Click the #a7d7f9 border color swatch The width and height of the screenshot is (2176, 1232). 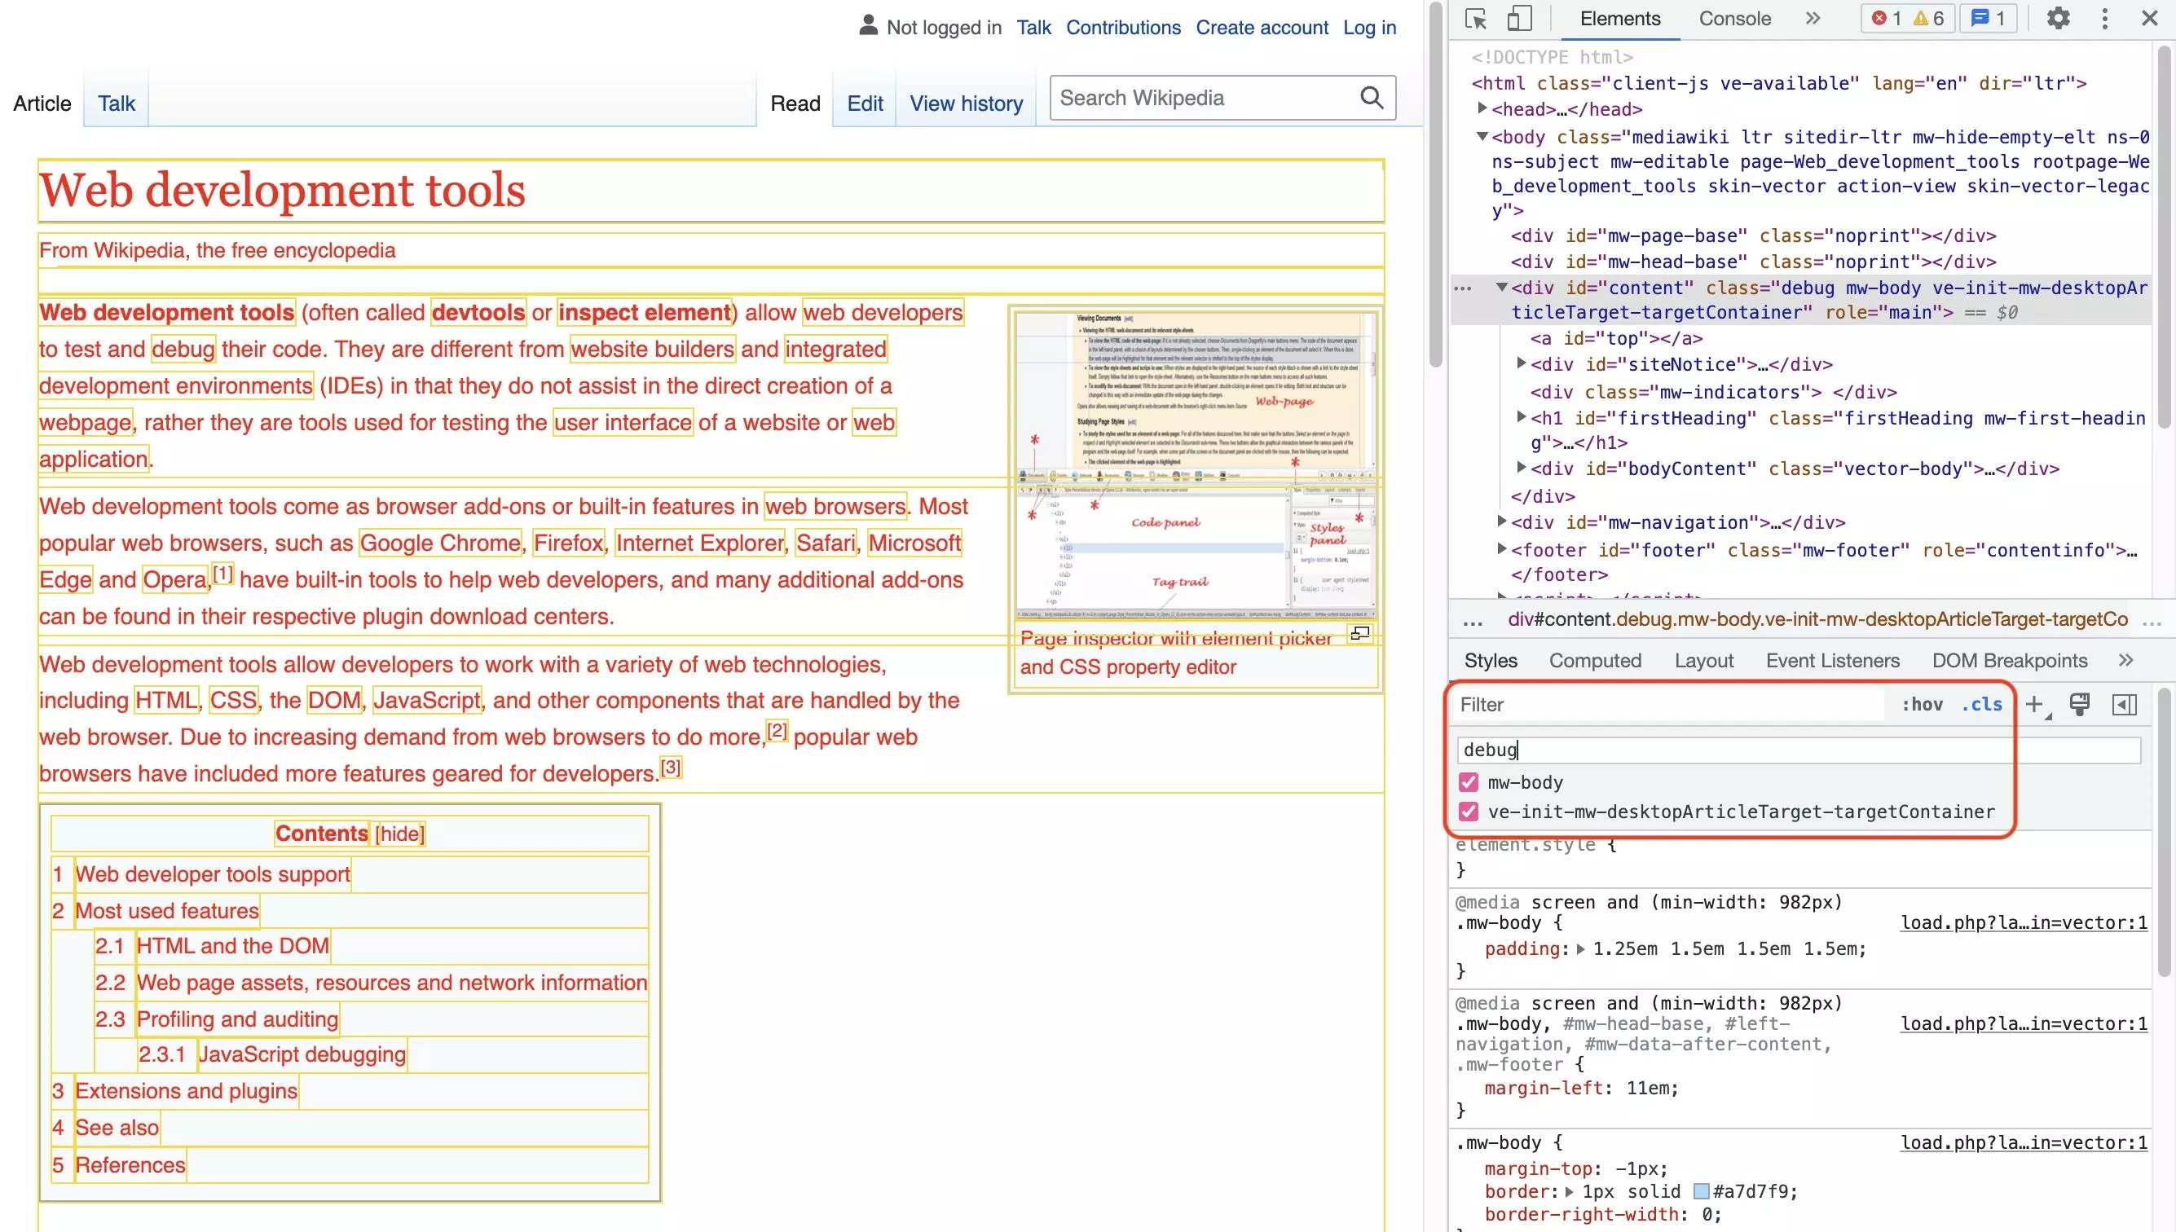(1705, 1192)
